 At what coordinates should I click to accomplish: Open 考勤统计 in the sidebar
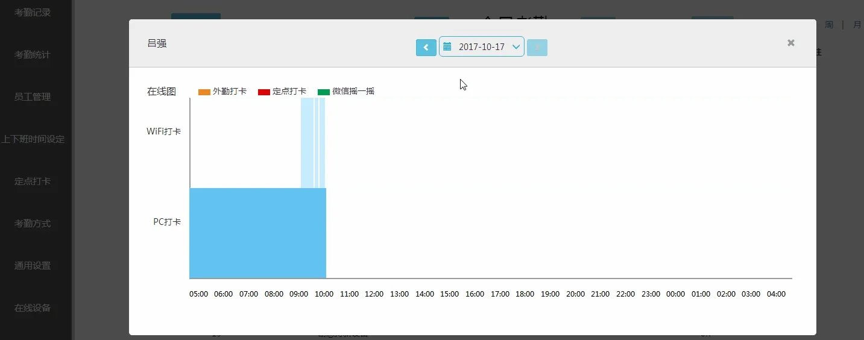pos(33,55)
